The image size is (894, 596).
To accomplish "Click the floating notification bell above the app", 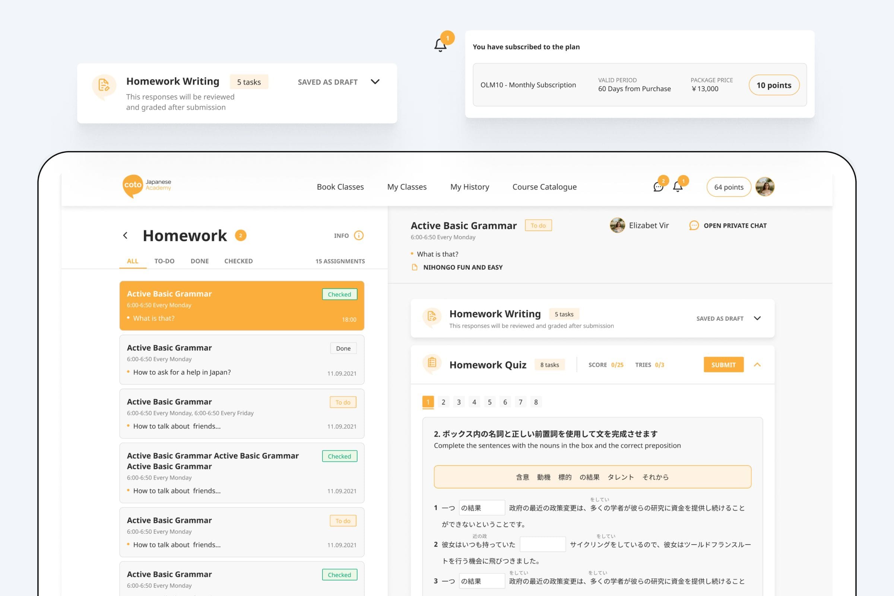I will click(x=440, y=45).
